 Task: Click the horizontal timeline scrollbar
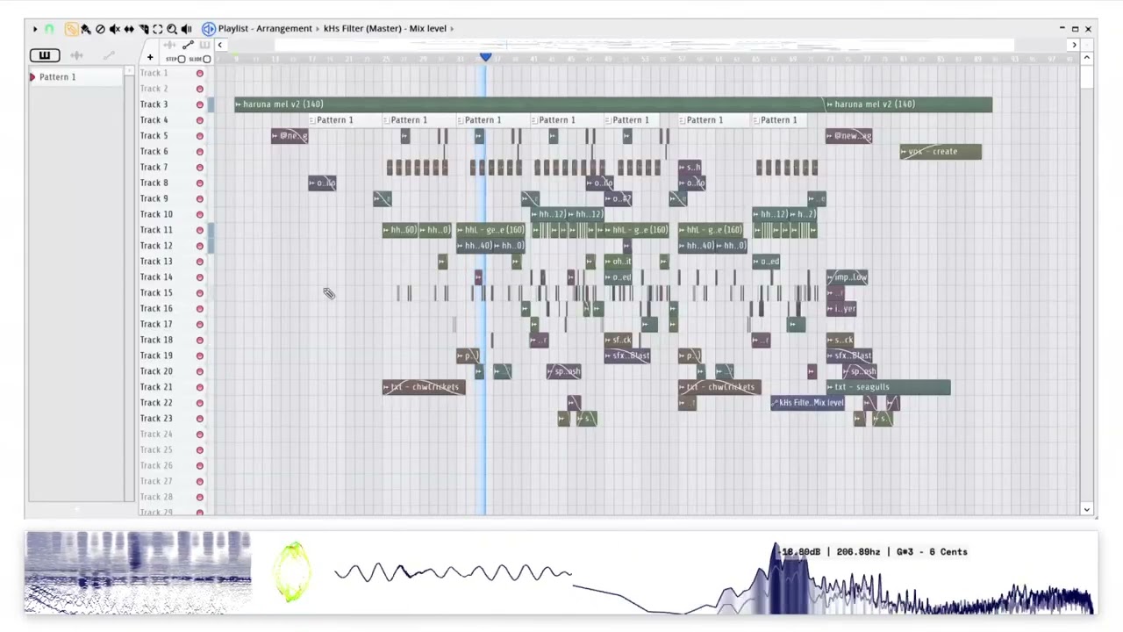[645, 45]
